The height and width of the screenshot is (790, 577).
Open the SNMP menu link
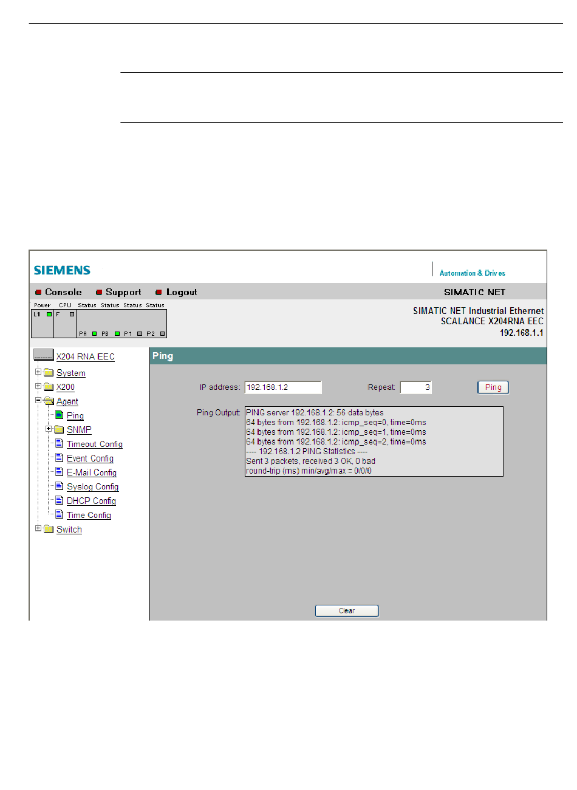[79, 429]
